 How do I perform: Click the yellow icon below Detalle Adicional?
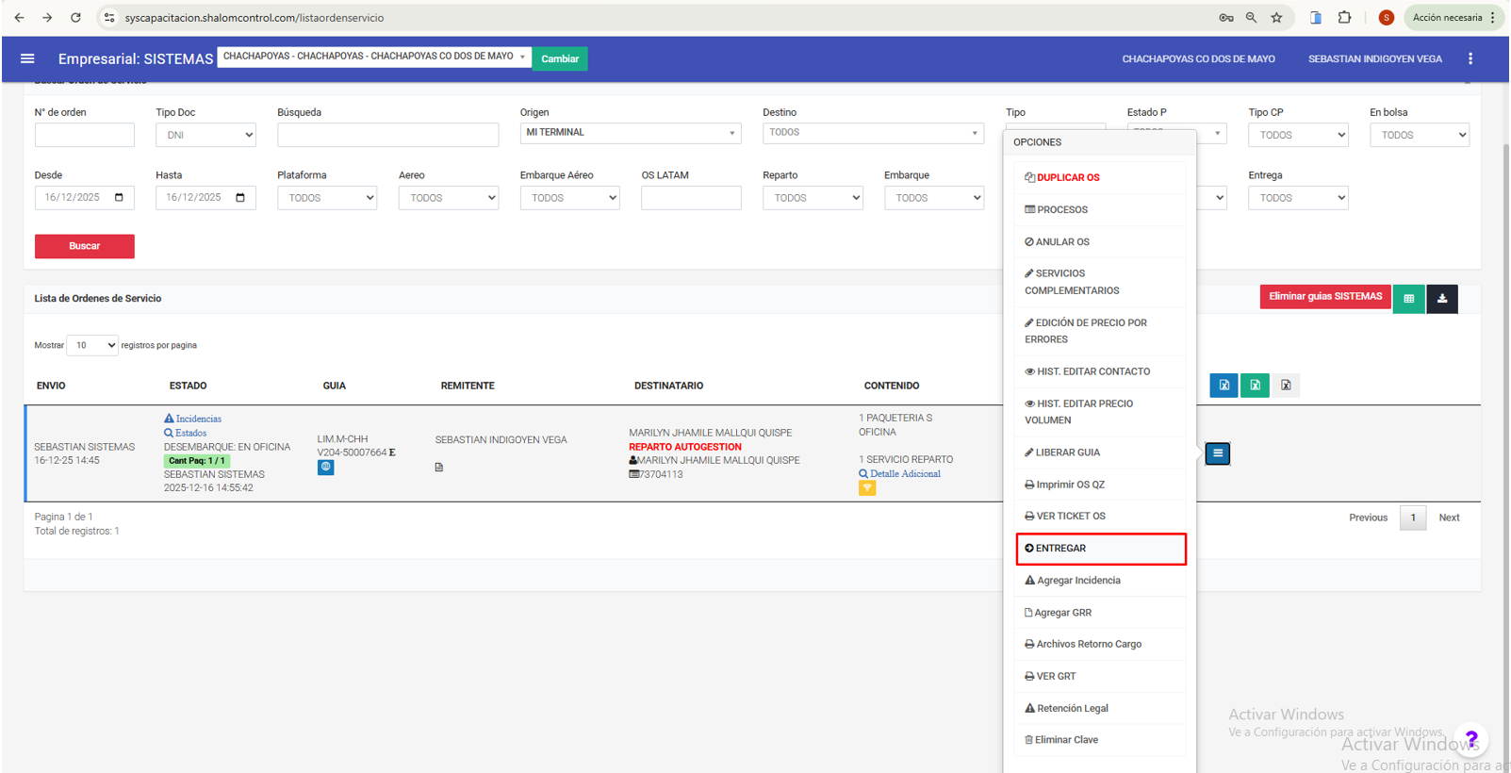tap(866, 488)
